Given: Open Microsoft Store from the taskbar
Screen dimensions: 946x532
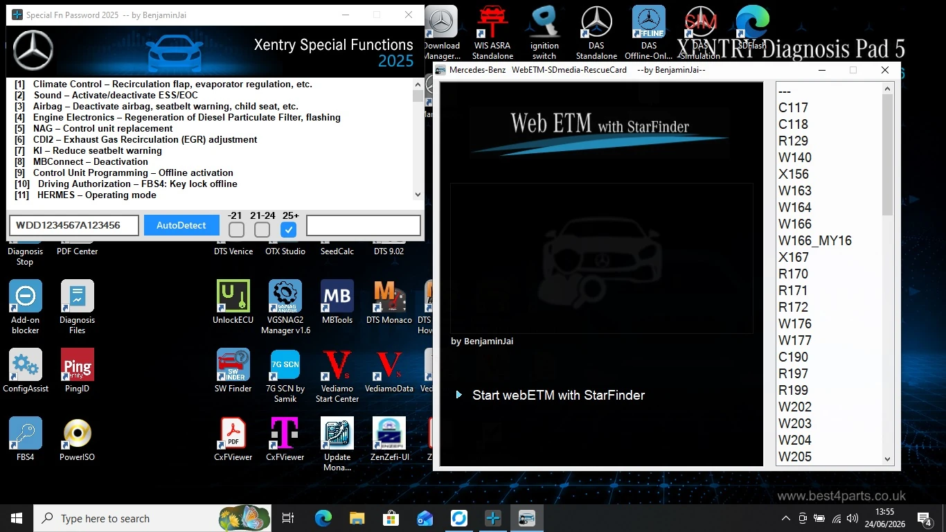Looking at the screenshot, I should 391,518.
